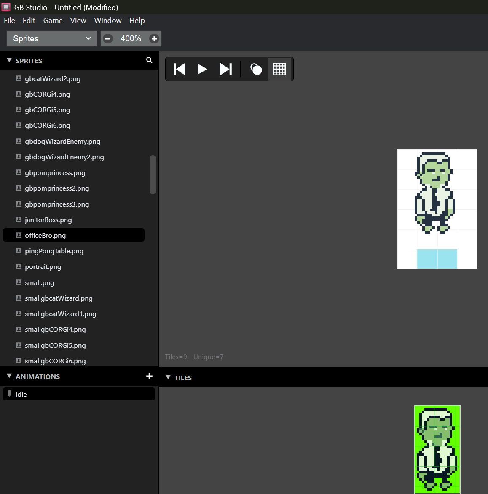Viewport: 488px width, 494px height.
Task: Select smallgbCORGi6.png sprite
Action: point(74,361)
